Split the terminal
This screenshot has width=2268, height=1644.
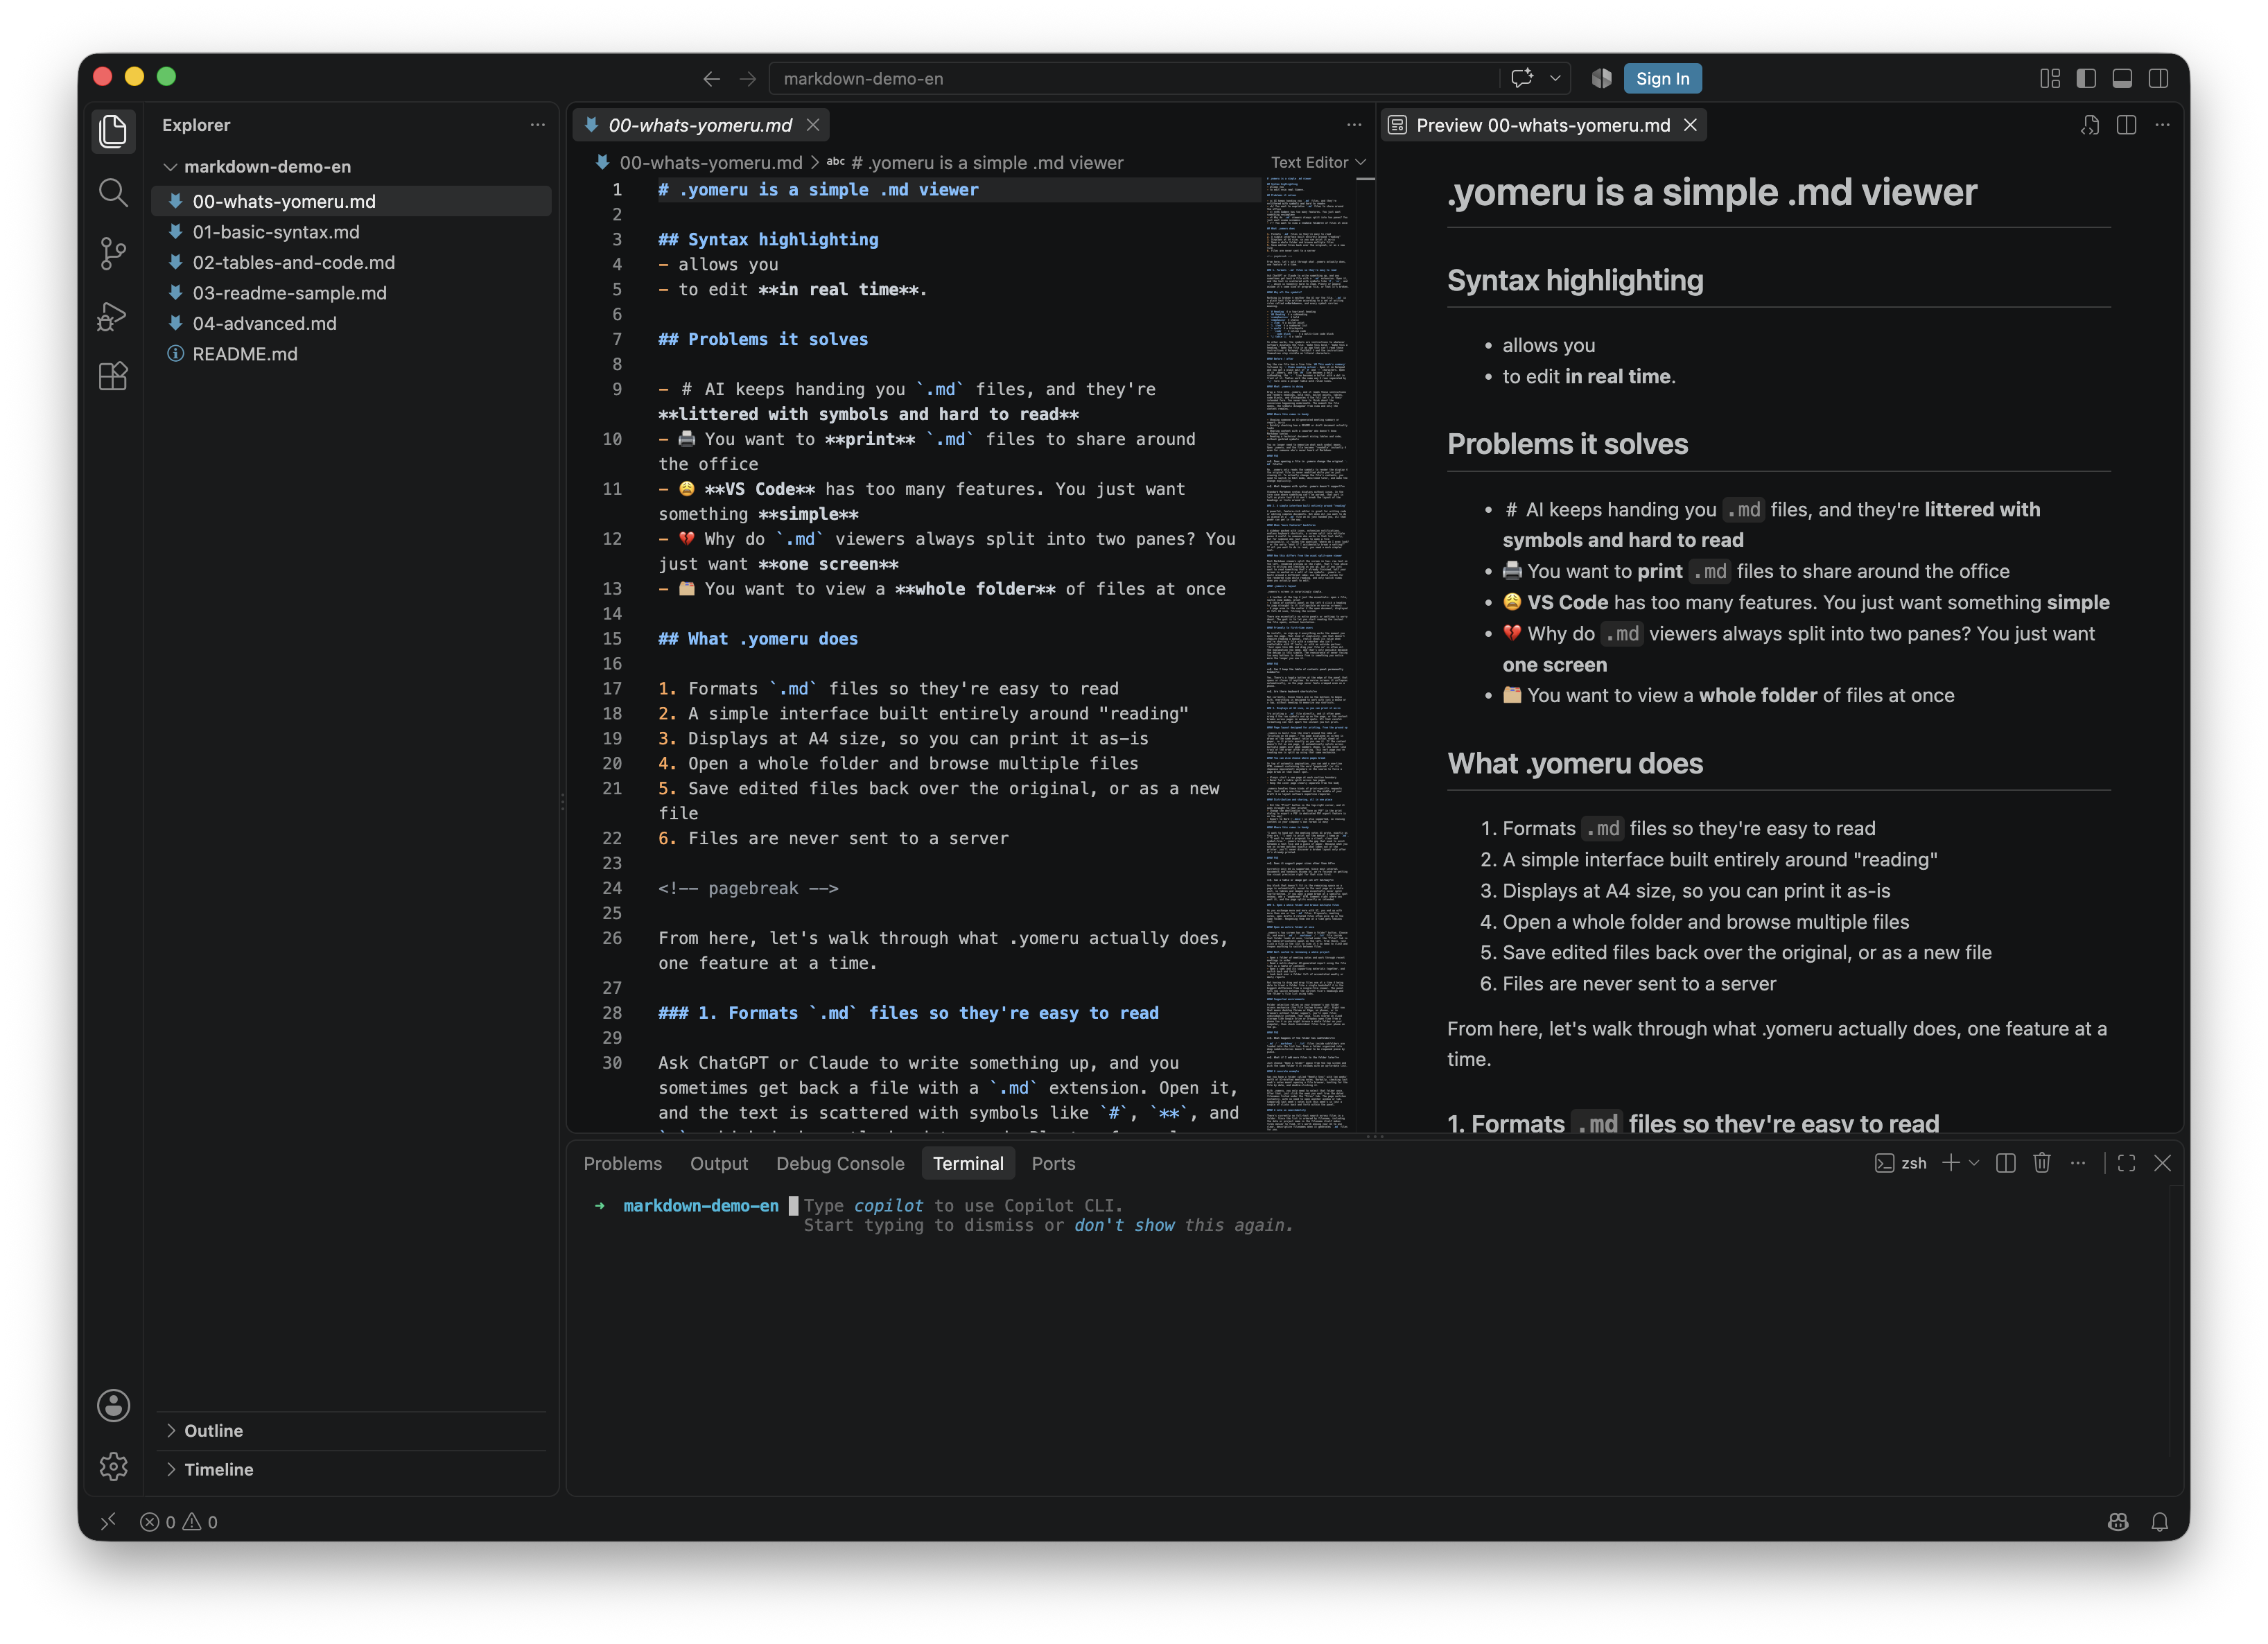point(2005,1163)
